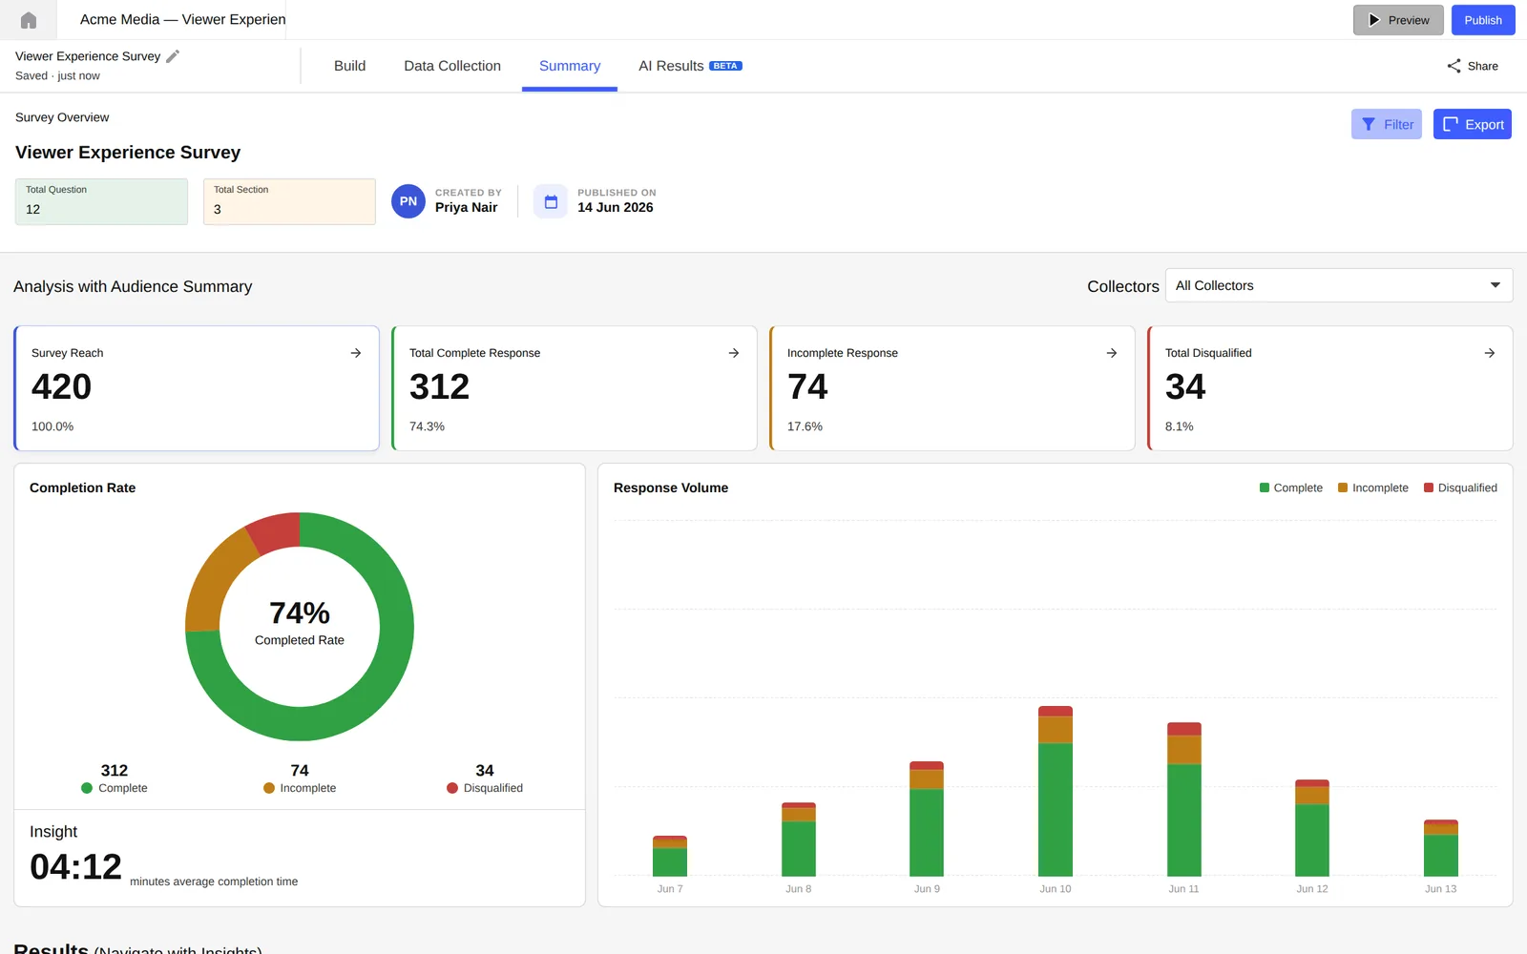Open Incomplete Response arrow
The height and width of the screenshot is (954, 1527).
(x=1112, y=353)
